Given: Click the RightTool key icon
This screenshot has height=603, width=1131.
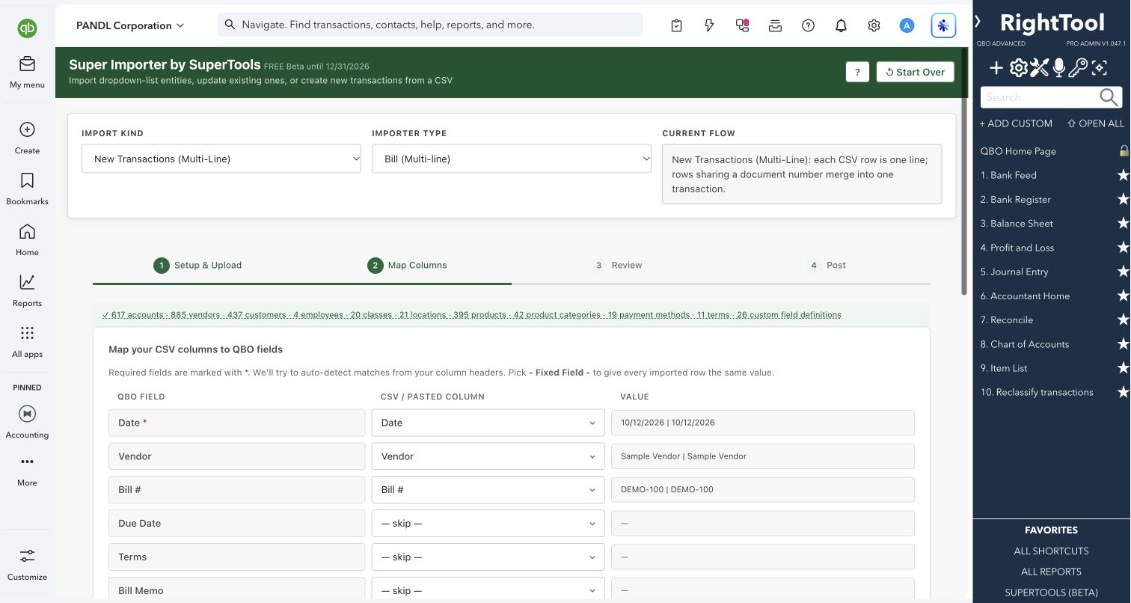Looking at the screenshot, I should [x=1078, y=69].
